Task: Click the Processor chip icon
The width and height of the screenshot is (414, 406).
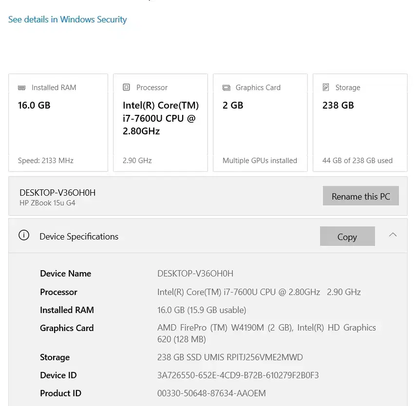Action: 126,88
